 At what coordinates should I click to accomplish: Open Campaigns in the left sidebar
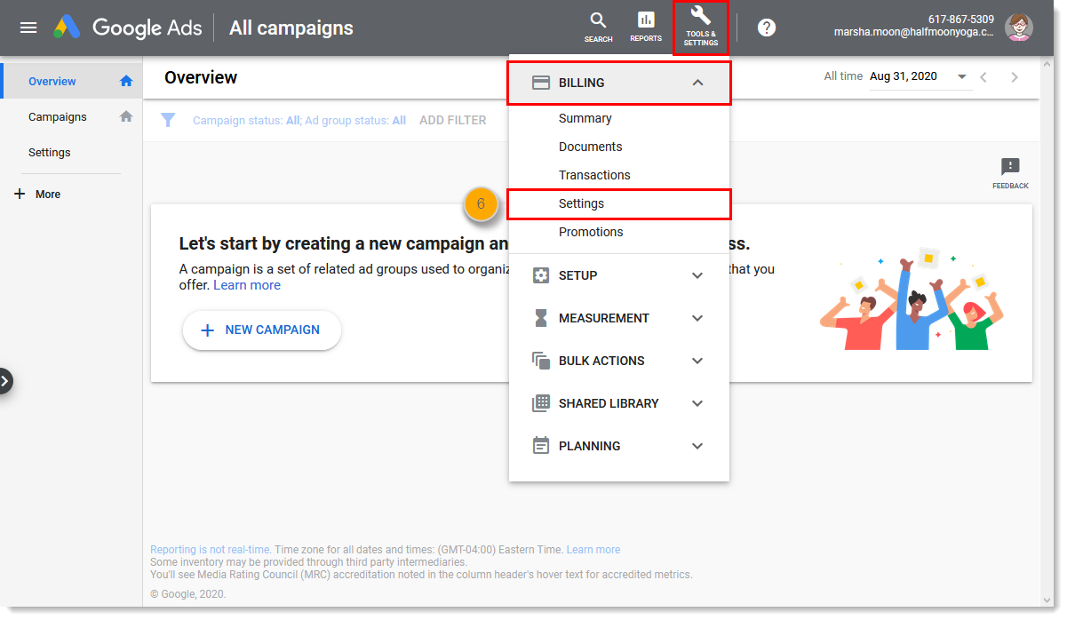[x=58, y=116]
